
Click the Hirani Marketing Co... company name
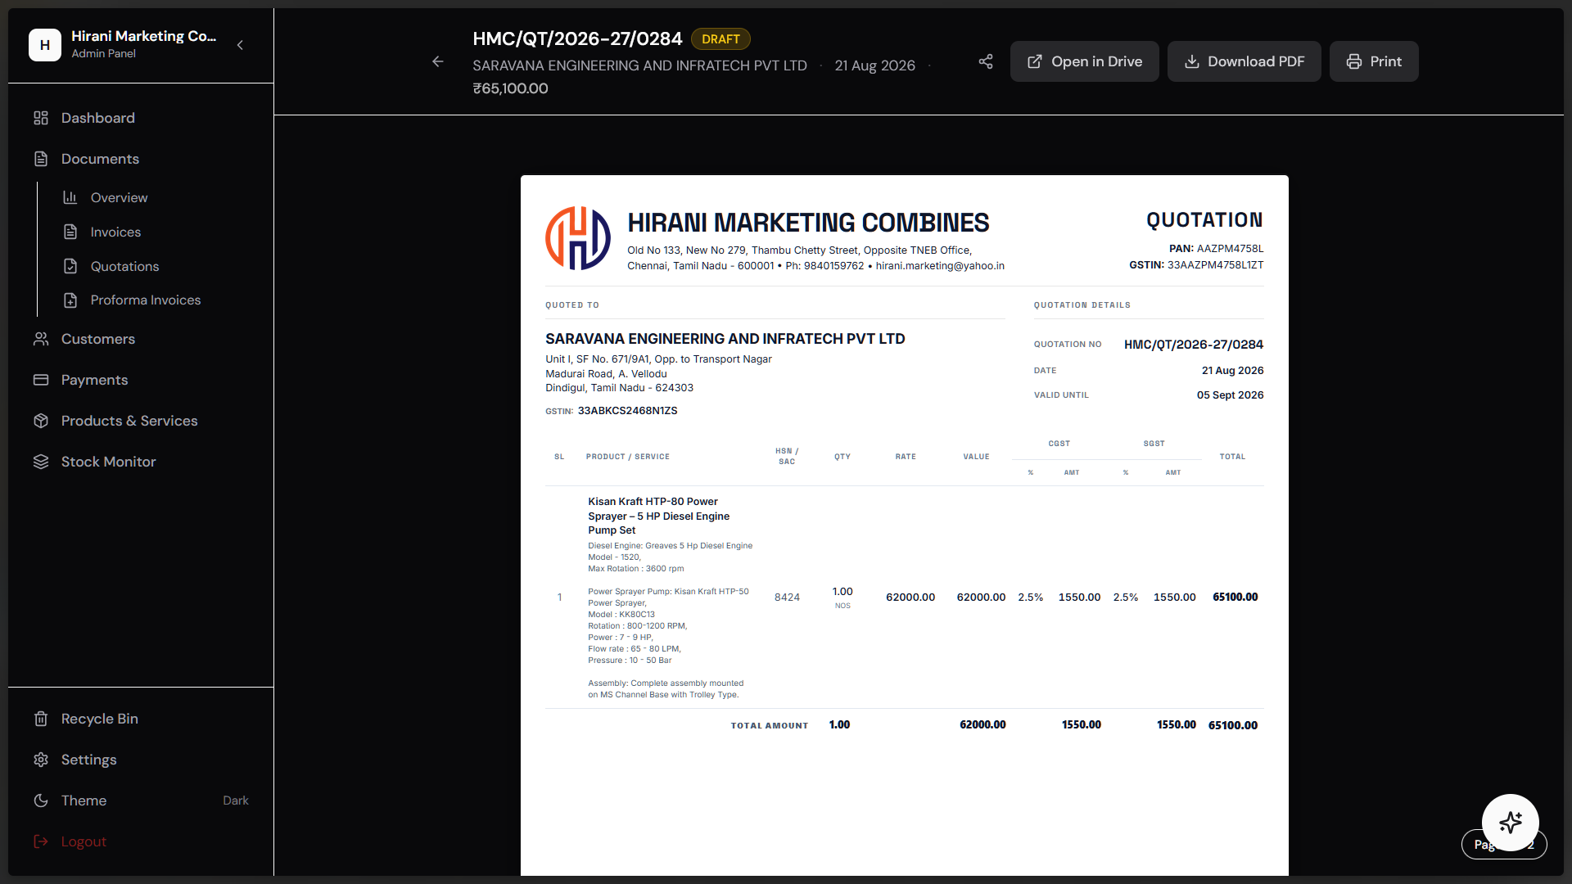[x=144, y=36]
